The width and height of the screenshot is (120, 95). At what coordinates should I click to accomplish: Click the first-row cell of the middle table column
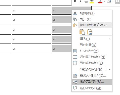click(31, 10)
